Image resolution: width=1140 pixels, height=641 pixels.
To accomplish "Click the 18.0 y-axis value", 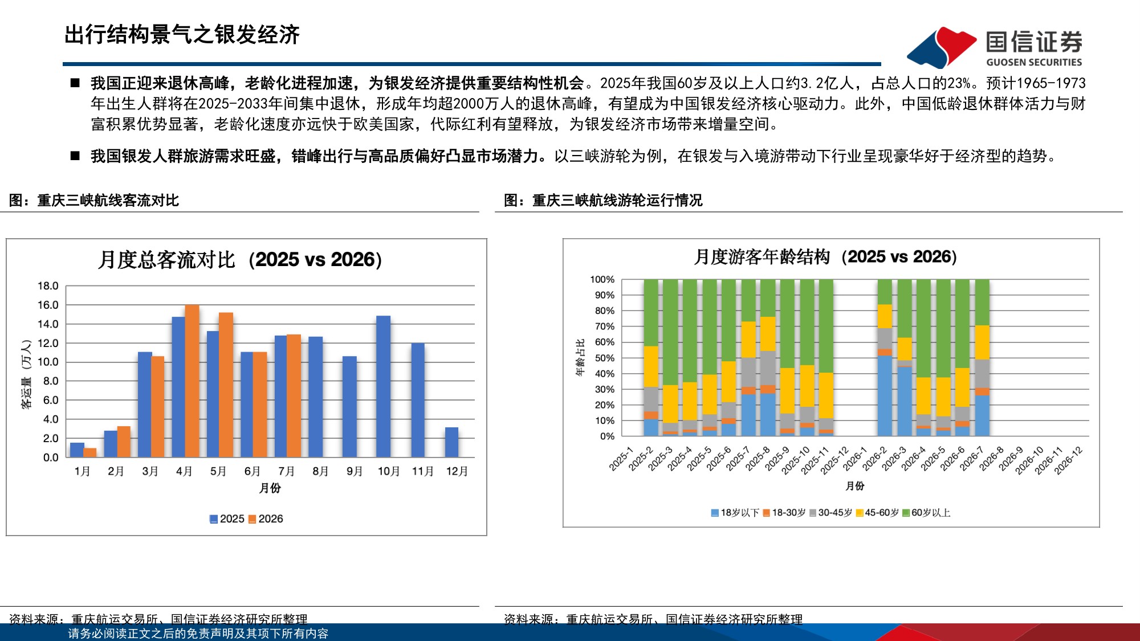I will 48,286.
